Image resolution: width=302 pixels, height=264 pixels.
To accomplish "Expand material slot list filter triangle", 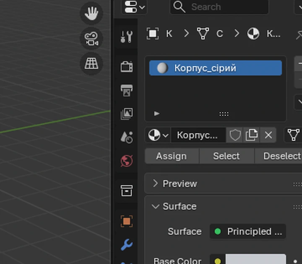I will 157,114.
